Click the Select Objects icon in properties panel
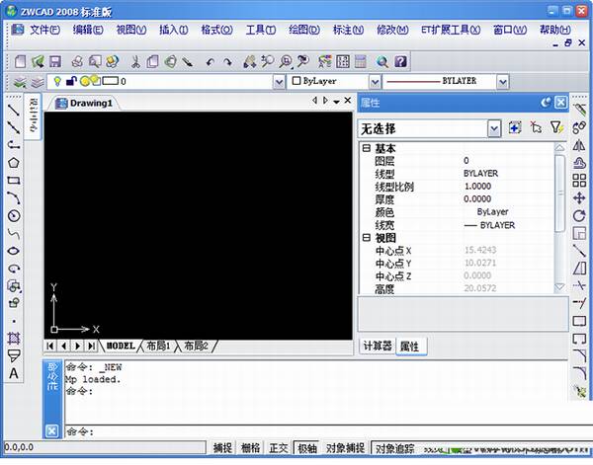The width and height of the screenshot is (593, 465). [536, 128]
